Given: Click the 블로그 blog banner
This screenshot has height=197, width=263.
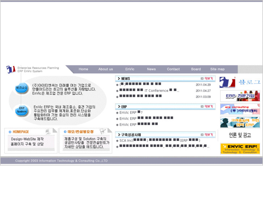Looking at the screenshot, I should pos(240,82).
